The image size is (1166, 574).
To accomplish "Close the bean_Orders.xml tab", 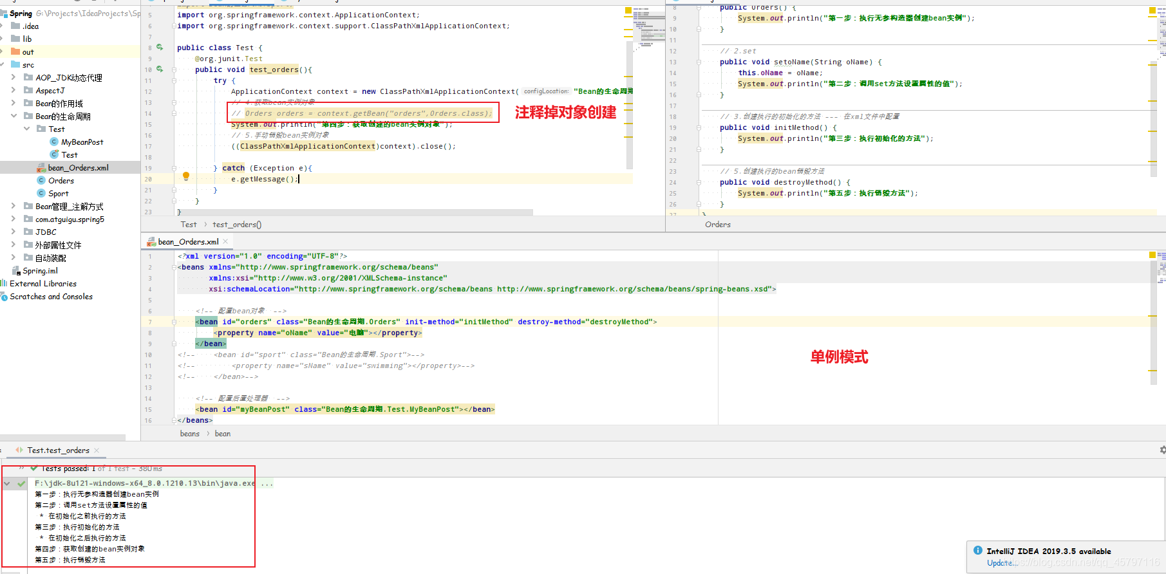I will [x=225, y=242].
